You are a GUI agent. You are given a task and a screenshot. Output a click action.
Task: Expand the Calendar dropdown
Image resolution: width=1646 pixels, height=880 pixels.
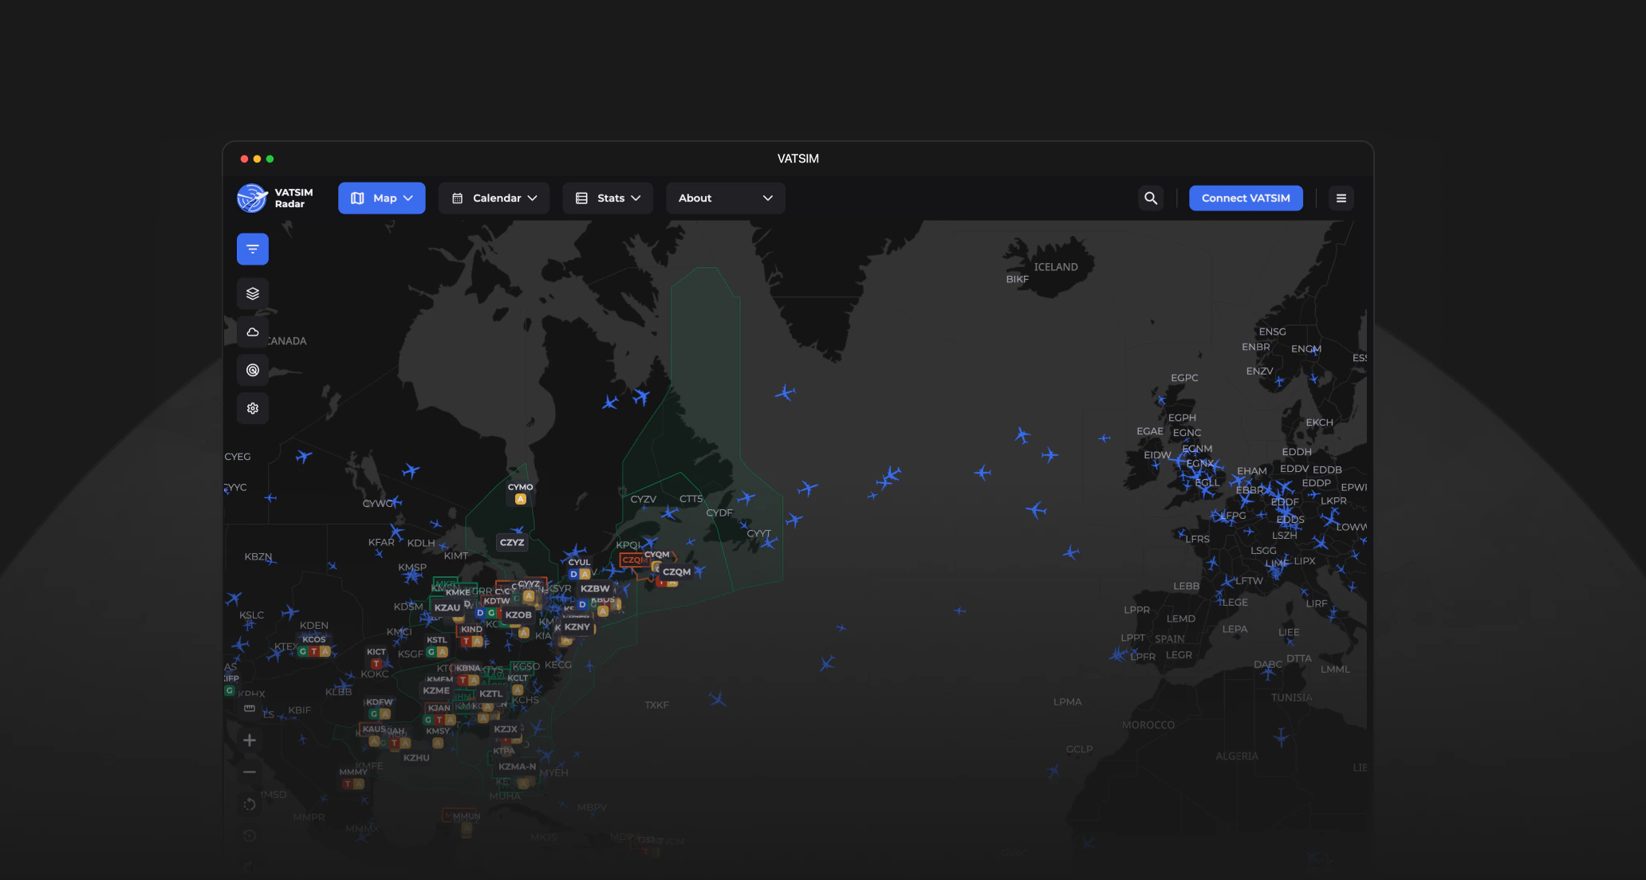[494, 198]
